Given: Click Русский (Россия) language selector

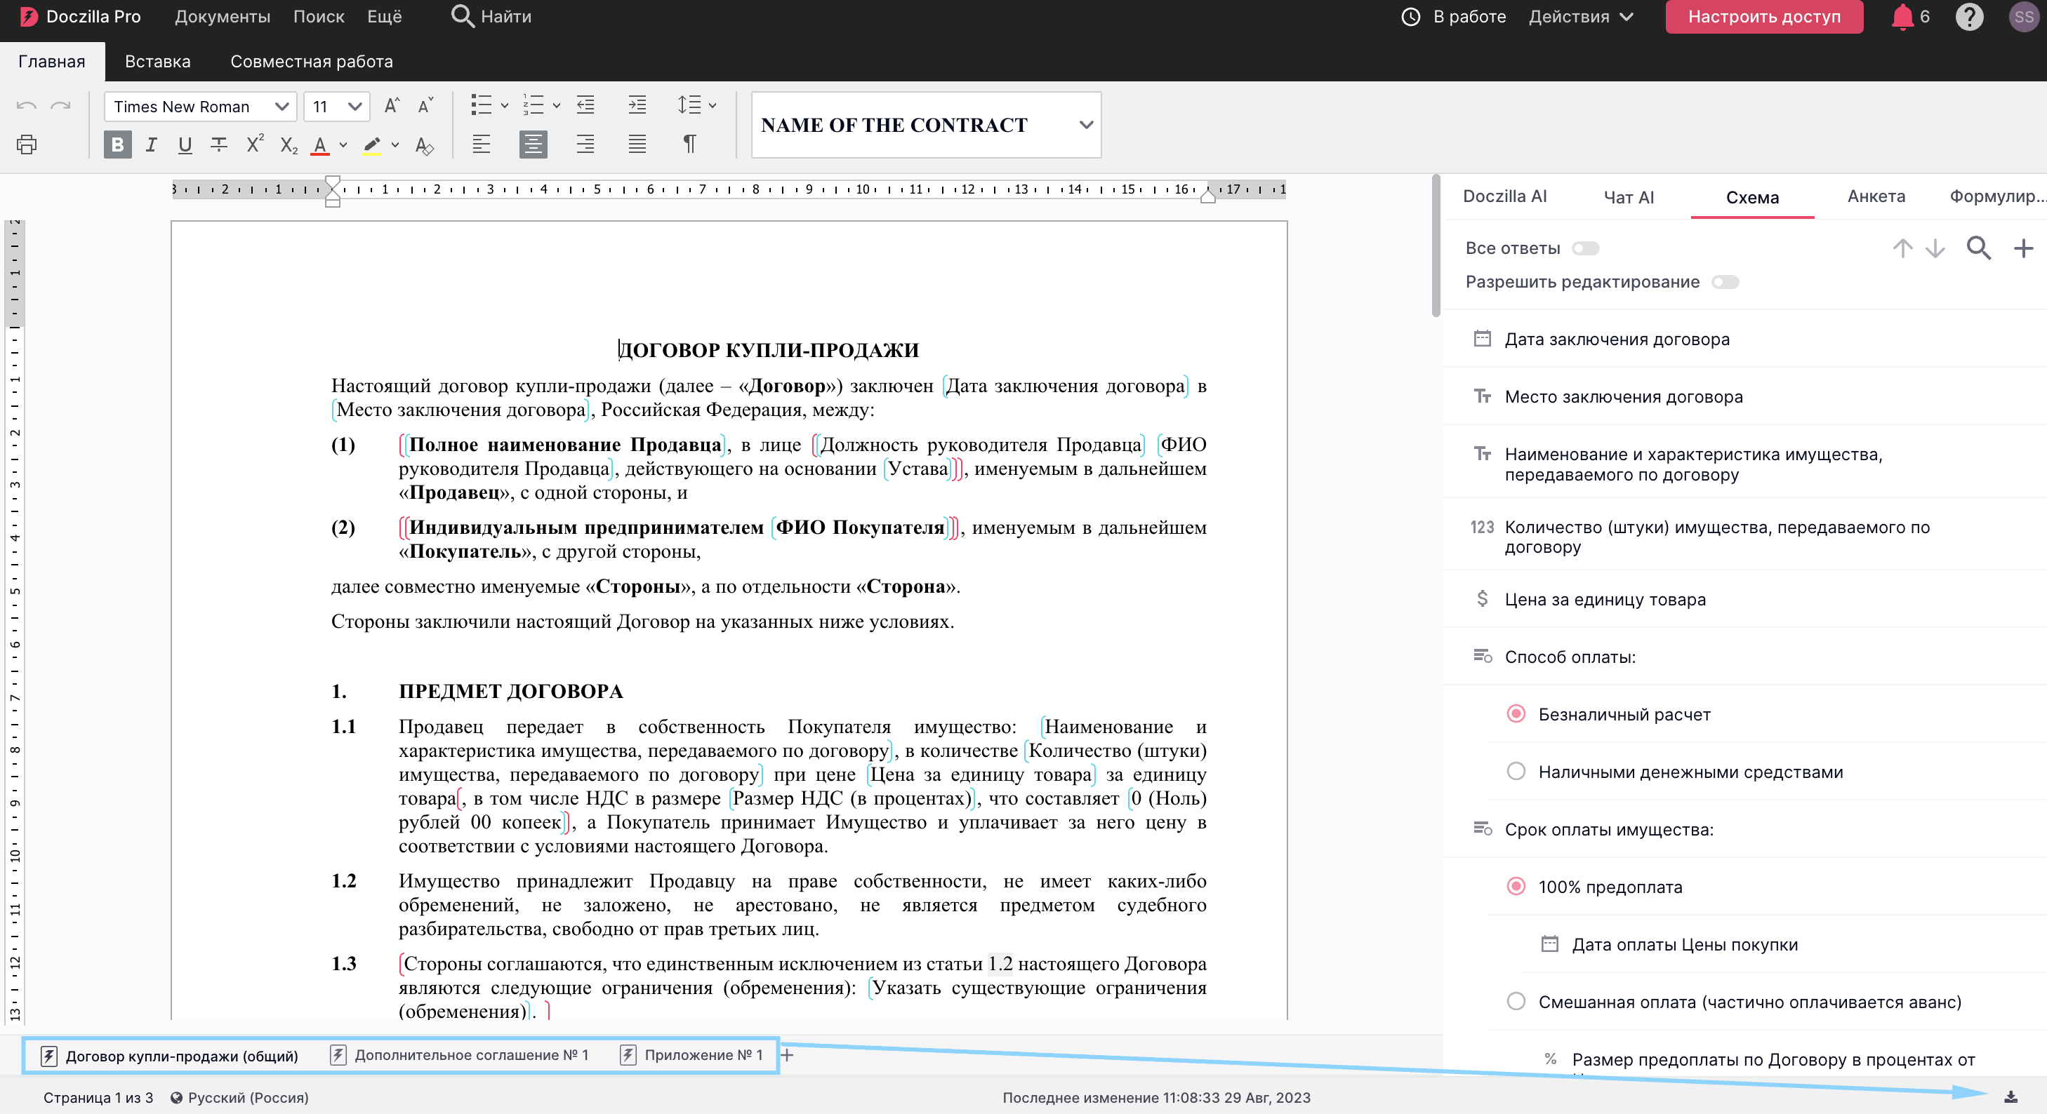Looking at the screenshot, I should 239,1097.
